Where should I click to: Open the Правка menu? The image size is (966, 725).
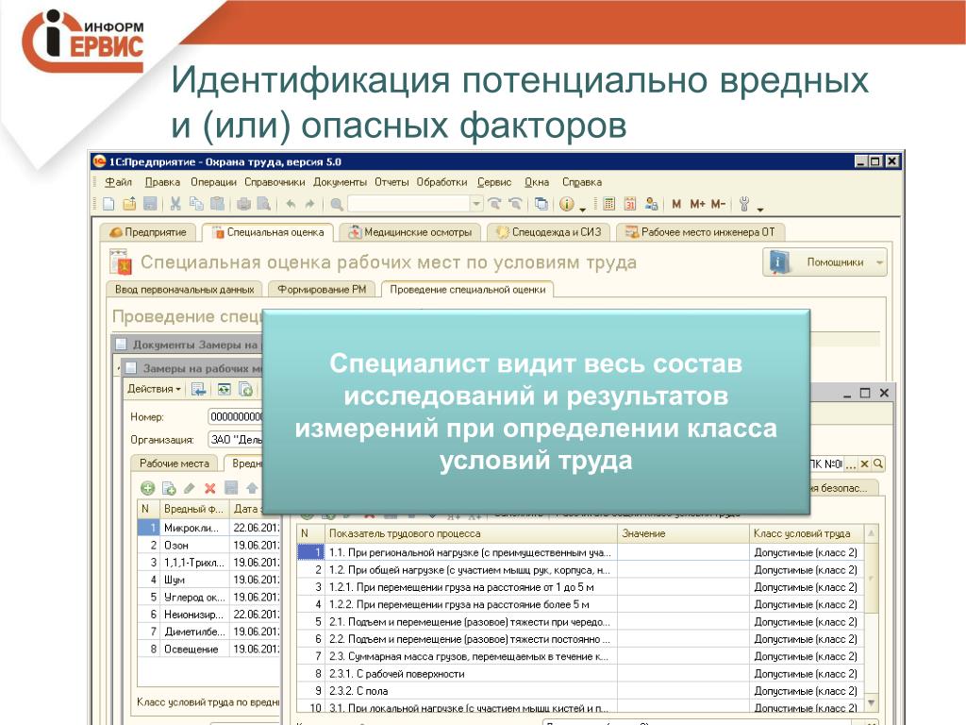[x=162, y=182]
